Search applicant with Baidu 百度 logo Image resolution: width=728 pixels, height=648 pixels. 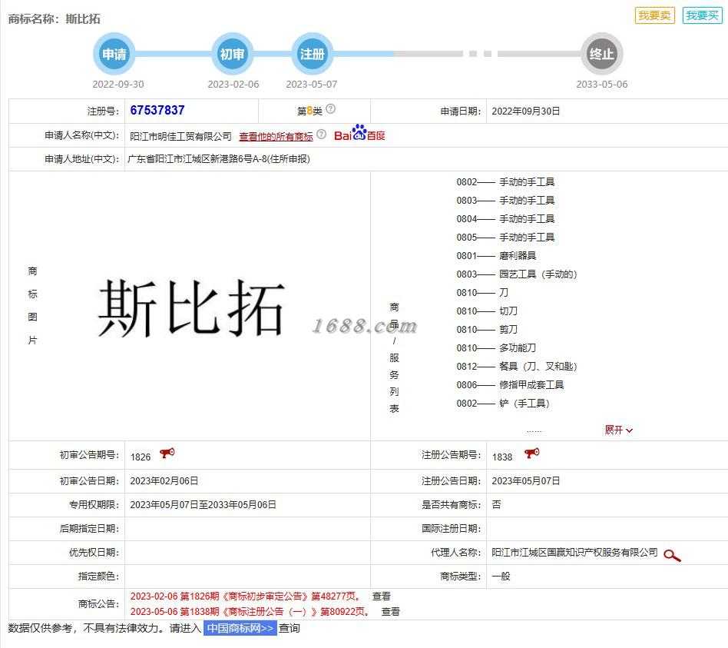[x=359, y=134]
